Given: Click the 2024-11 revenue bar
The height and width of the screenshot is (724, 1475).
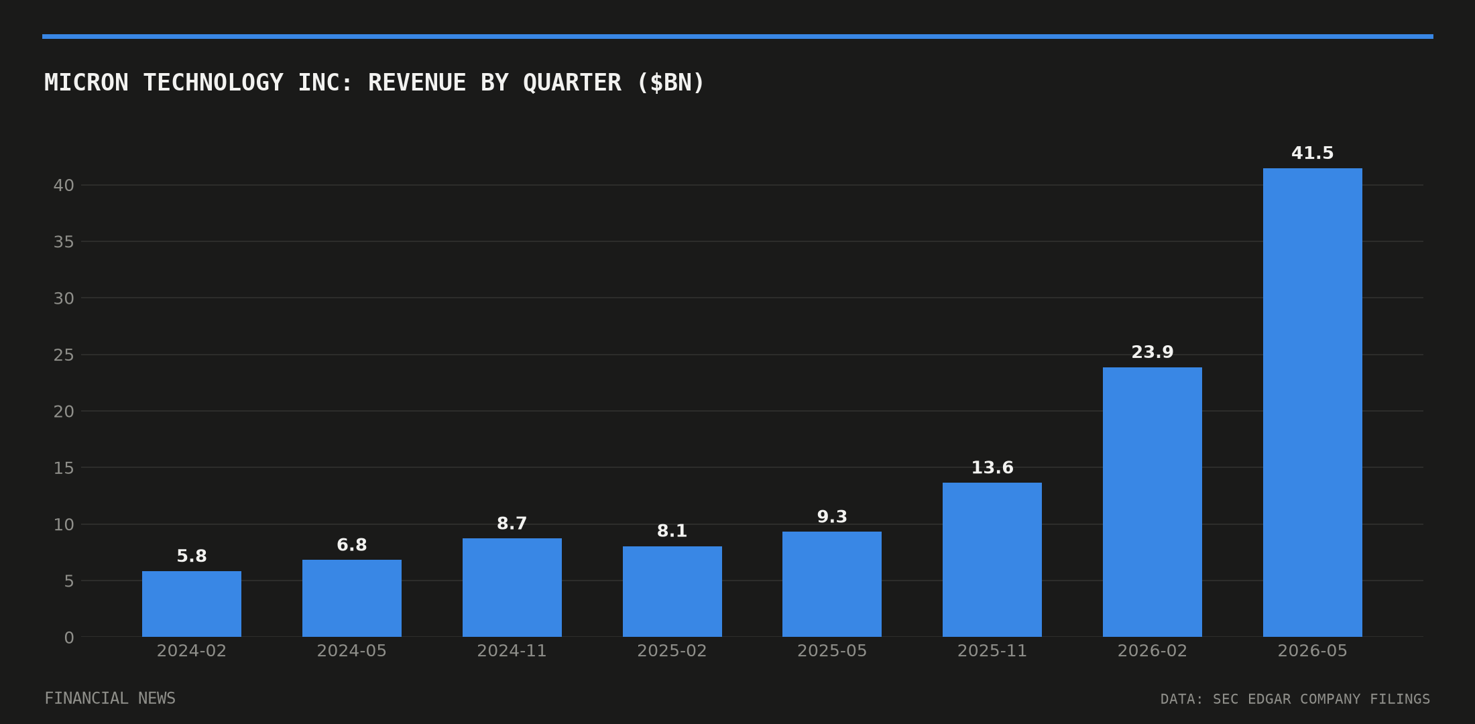Looking at the screenshot, I should pos(512,587).
